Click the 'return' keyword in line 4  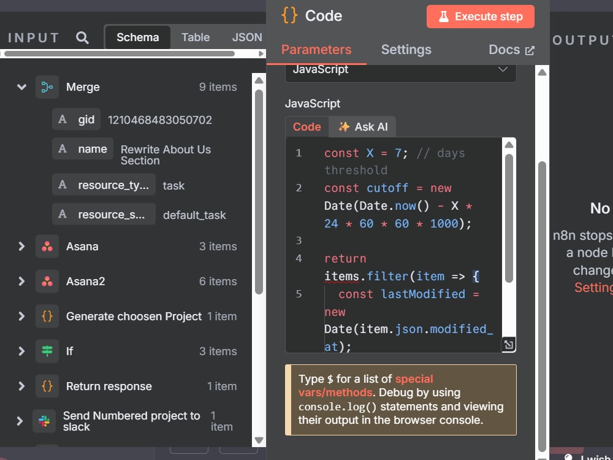coord(345,258)
